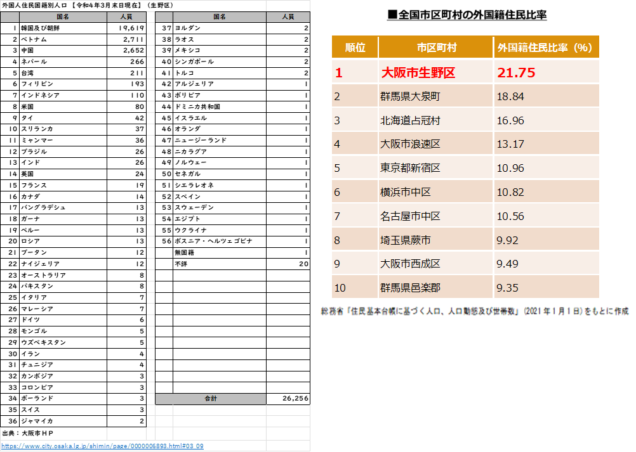Open the city.osaka.lg.jp hyperlink
The image size is (636, 452).
[102, 446]
